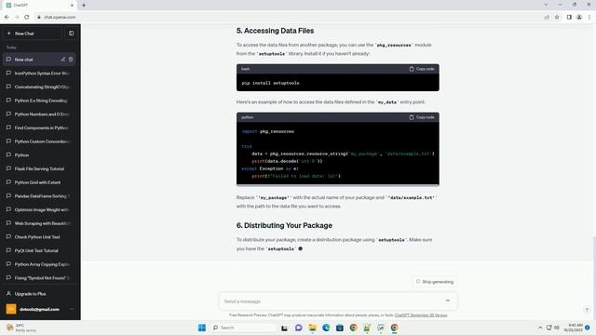
Task: Copy code from the bash code block
Action: coord(422,69)
